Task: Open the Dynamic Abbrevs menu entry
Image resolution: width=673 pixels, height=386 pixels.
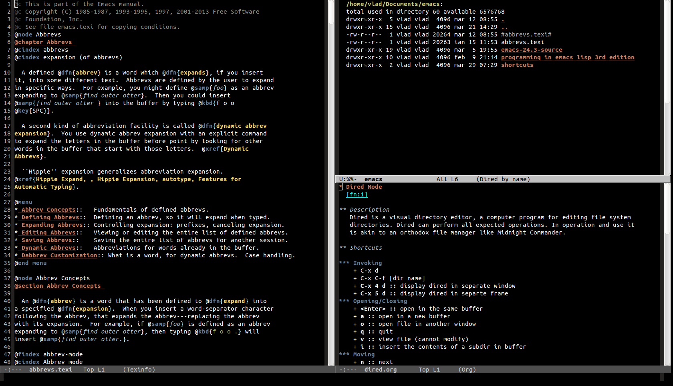Action: coord(48,248)
